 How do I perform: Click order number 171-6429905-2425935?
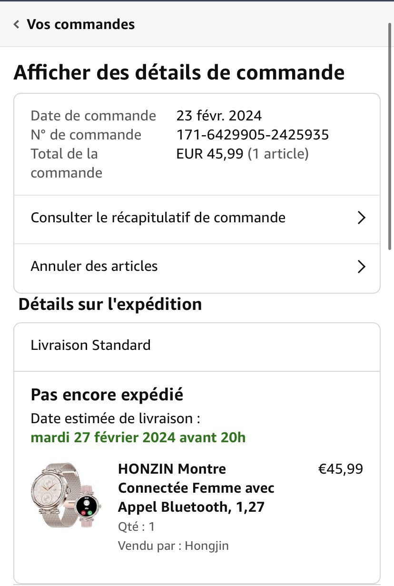pos(252,135)
